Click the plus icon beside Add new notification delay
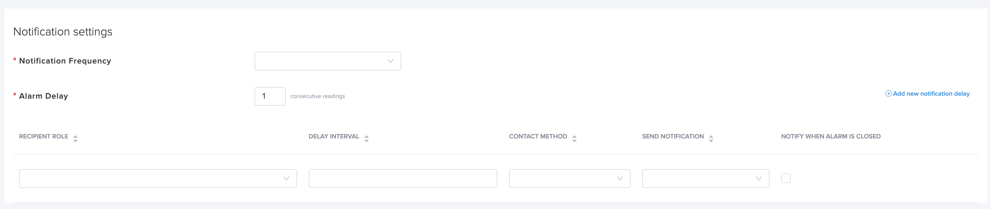990x209 pixels. click(x=888, y=94)
